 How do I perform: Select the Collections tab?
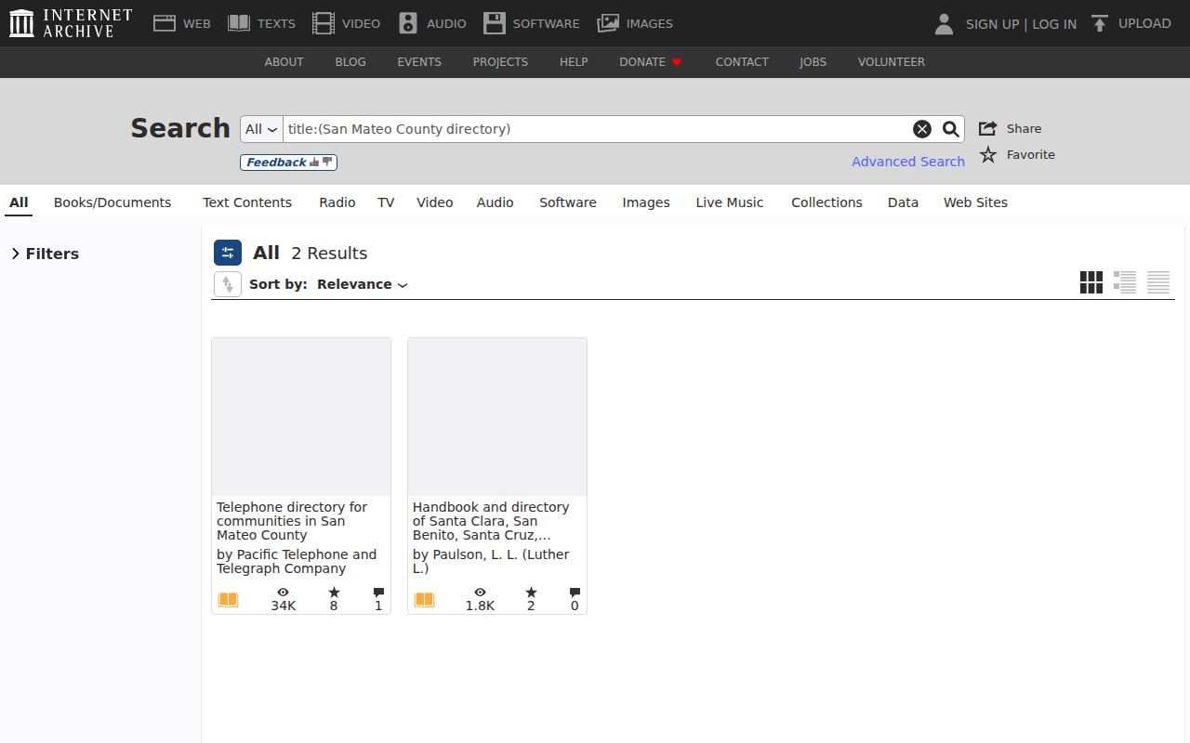click(x=826, y=202)
